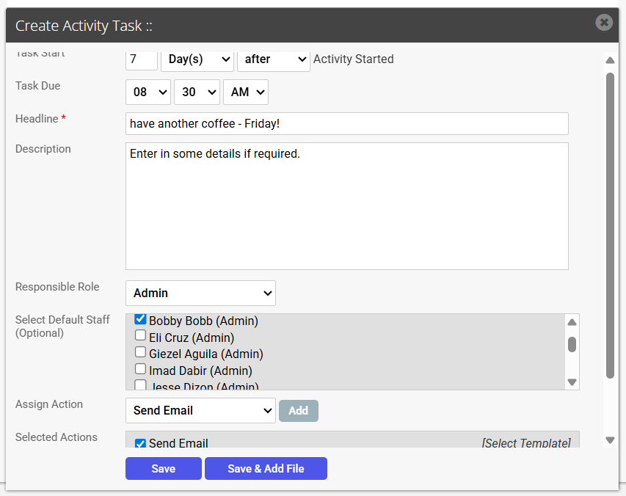Change the AM/PM selector
The image size is (626, 496).
[246, 92]
